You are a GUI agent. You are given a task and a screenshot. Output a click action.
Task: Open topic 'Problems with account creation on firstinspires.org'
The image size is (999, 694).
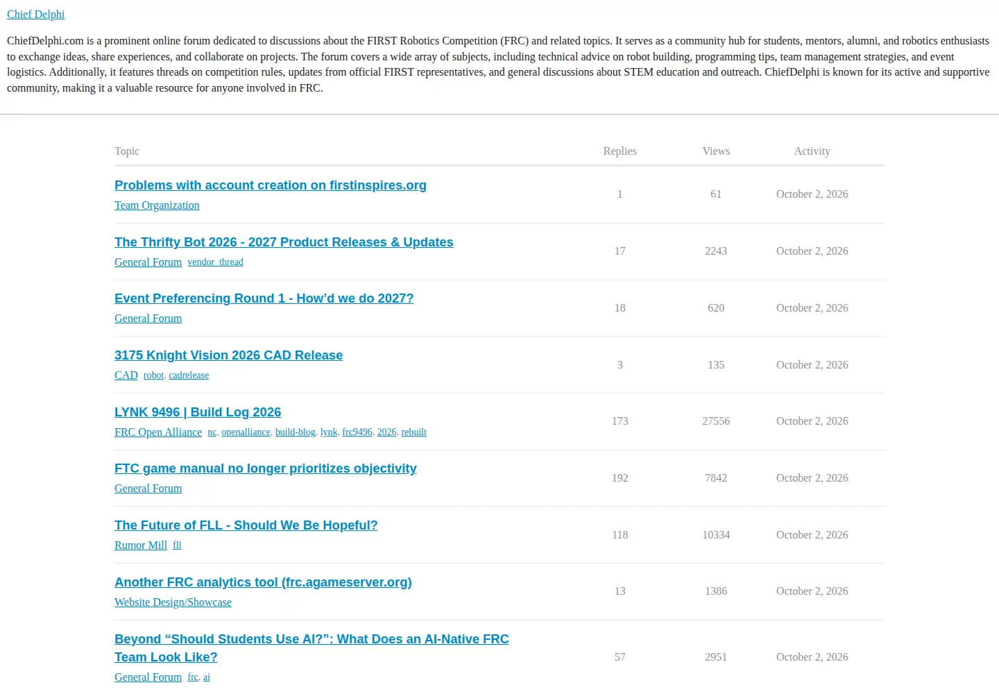point(271,185)
